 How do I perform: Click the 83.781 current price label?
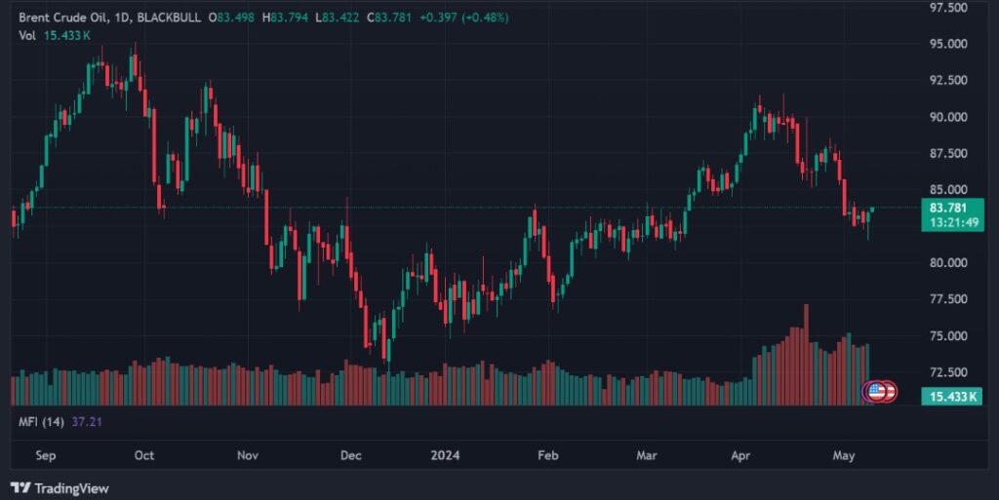tap(948, 208)
